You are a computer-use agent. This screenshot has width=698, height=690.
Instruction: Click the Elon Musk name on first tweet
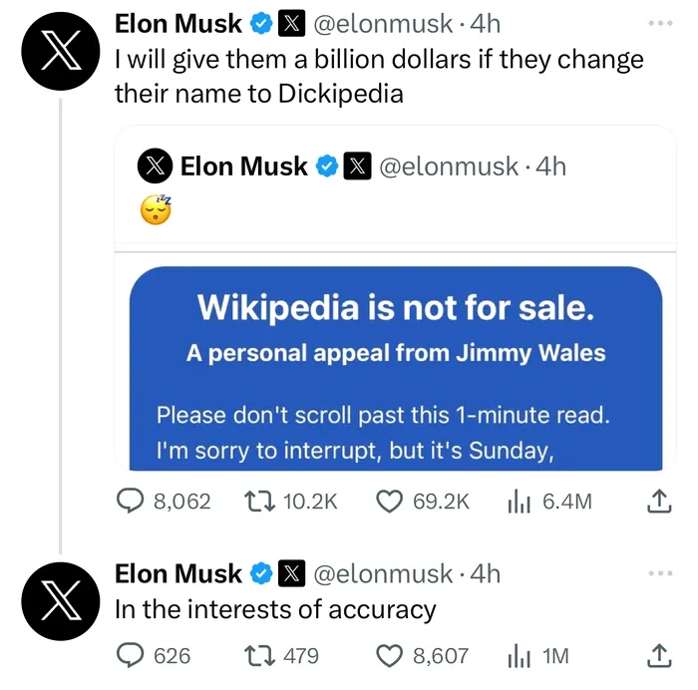(178, 23)
